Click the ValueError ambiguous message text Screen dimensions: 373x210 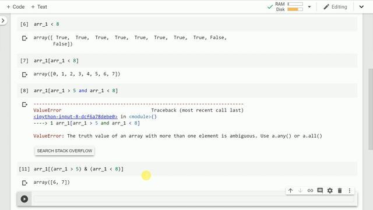(178, 136)
